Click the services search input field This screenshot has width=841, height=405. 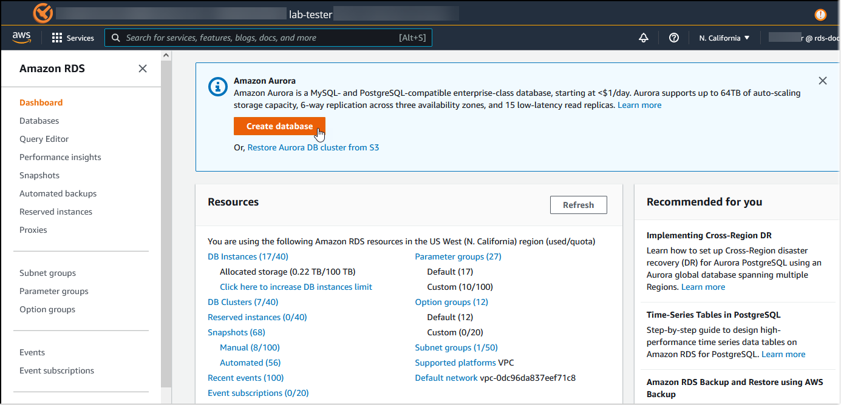pyautogui.click(x=267, y=38)
